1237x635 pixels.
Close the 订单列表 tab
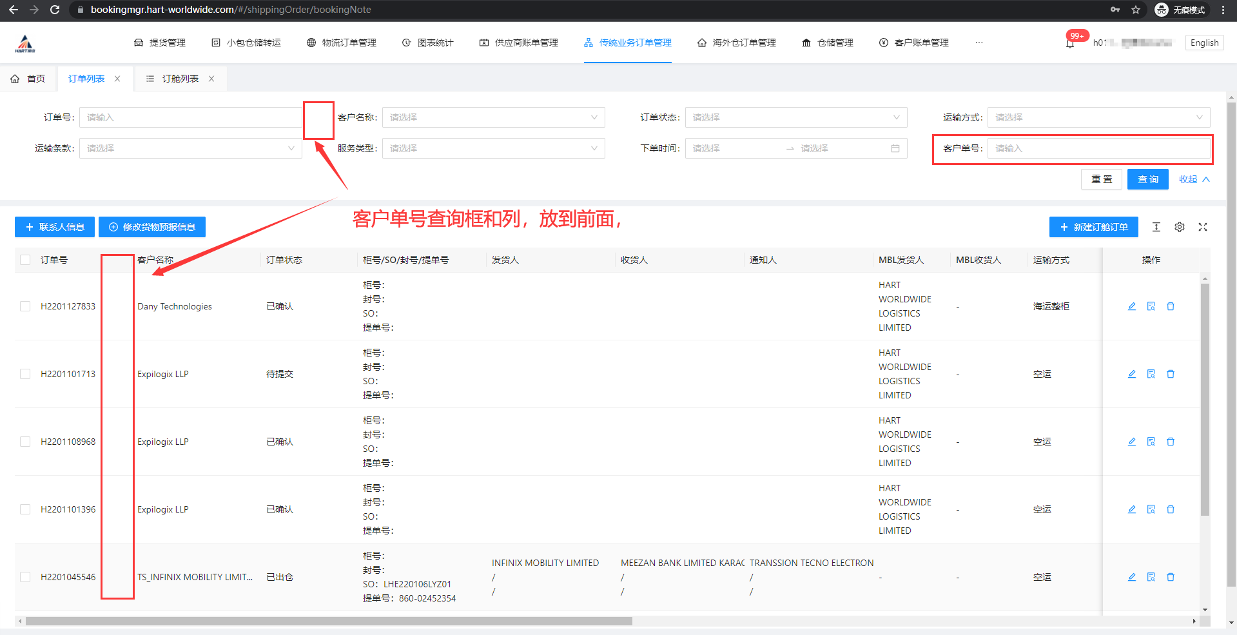[117, 79]
